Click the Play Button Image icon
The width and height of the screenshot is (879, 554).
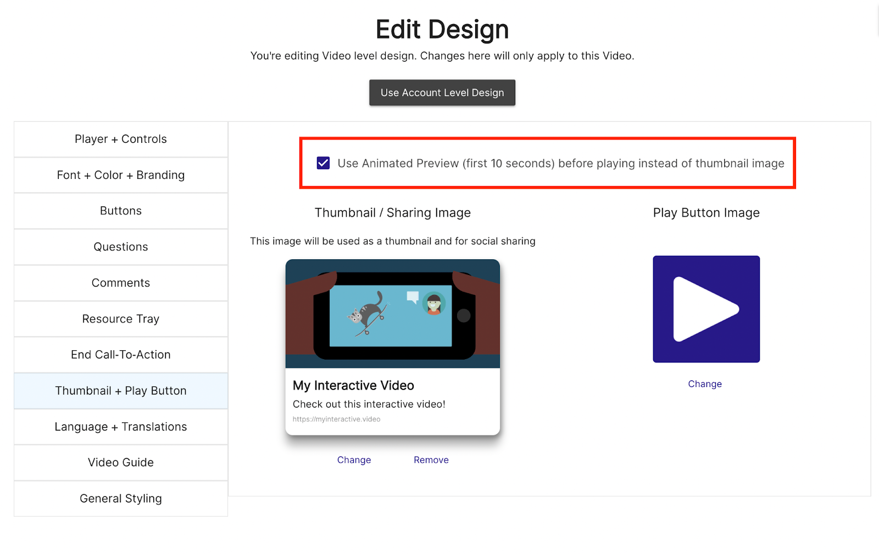706,309
